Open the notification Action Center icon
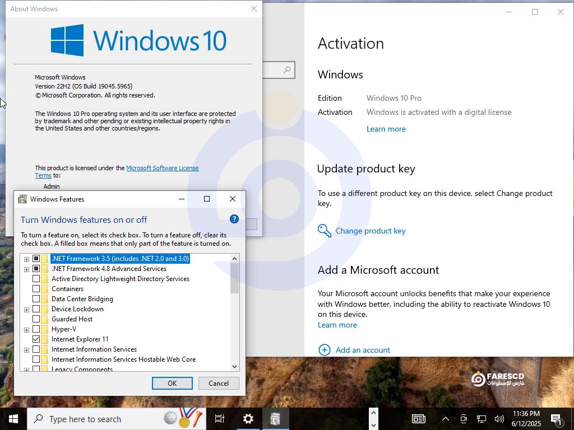Screen dimensions: 574x430 pos(557,419)
